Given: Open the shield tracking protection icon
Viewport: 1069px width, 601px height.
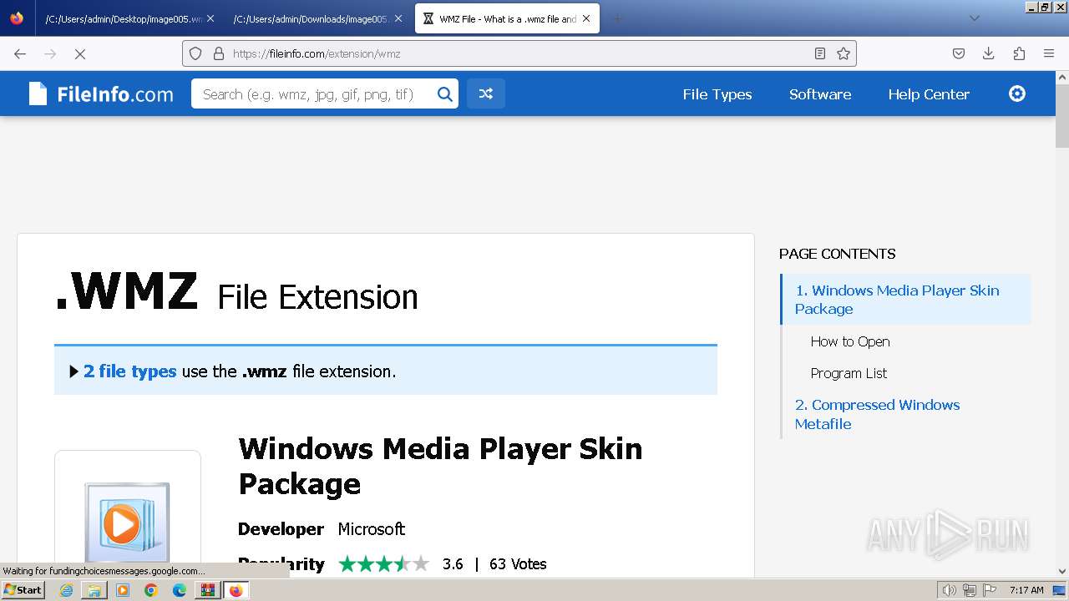Looking at the screenshot, I should tap(195, 53).
